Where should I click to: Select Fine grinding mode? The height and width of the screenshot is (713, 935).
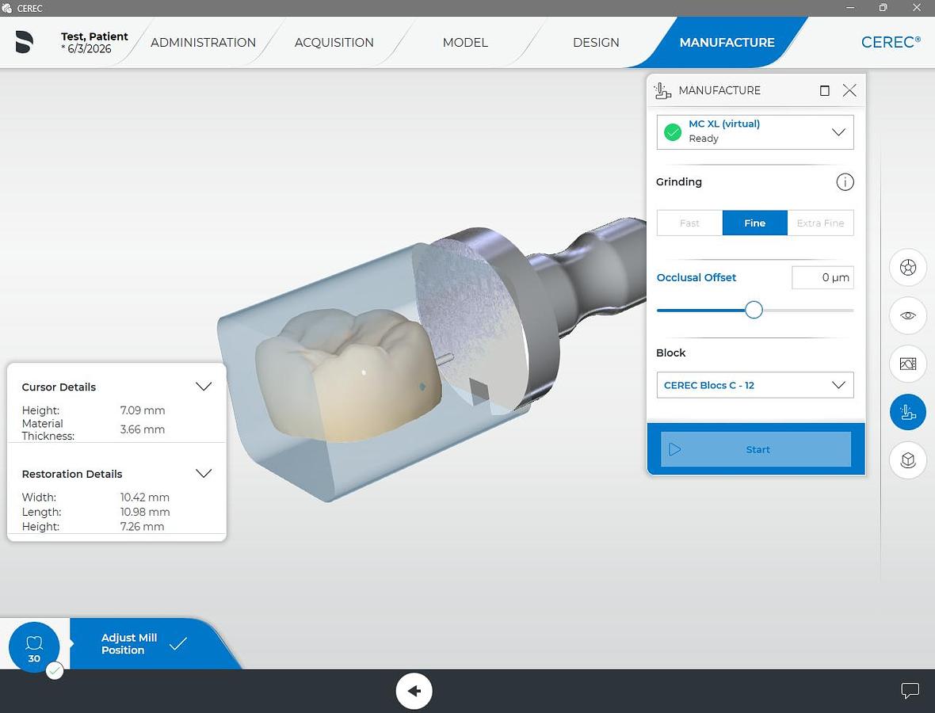click(x=755, y=223)
